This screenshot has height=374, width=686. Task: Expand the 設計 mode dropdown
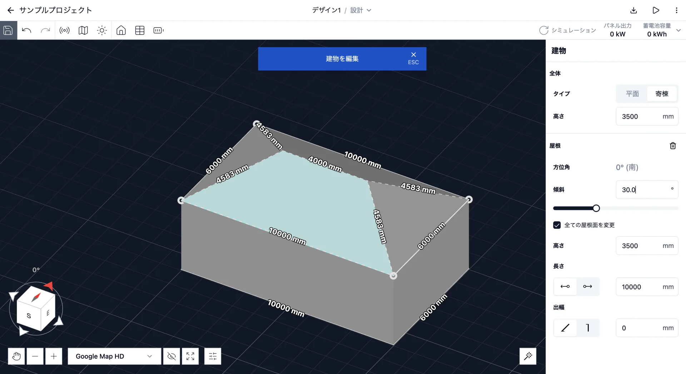pyautogui.click(x=361, y=10)
